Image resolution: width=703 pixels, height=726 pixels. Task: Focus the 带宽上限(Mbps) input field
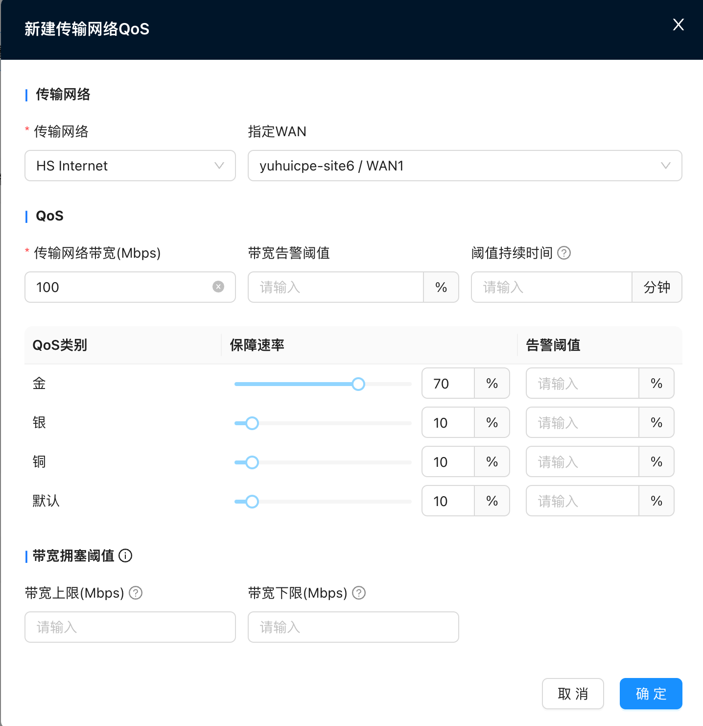click(130, 627)
